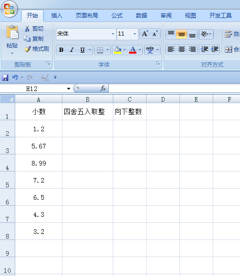240x276 pixels.
Task: Select row 3 header
Action: click(7, 146)
